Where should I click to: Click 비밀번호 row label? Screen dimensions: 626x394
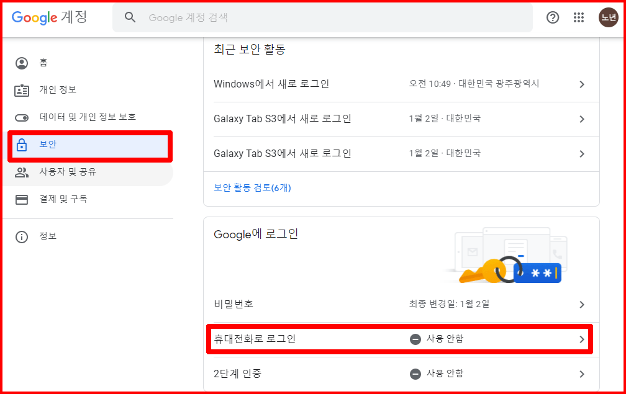[234, 304]
